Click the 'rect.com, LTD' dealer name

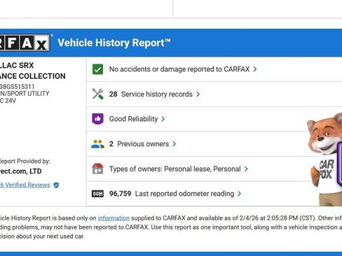click(21, 171)
